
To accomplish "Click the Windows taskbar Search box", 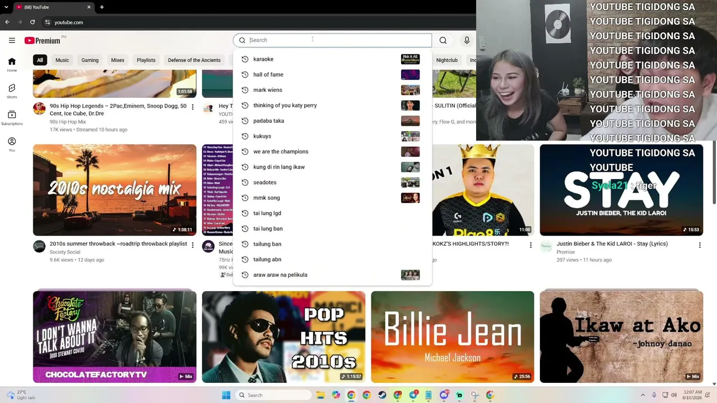I will pyautogui.click(x=273, y=395).
